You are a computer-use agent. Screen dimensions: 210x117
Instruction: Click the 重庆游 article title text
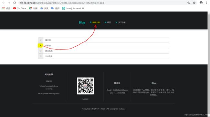coord(48,40)
